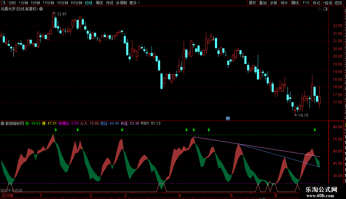Open the 统计 statistics button
The height and width of the screenshot is (199, 346).
coord(284,3)
